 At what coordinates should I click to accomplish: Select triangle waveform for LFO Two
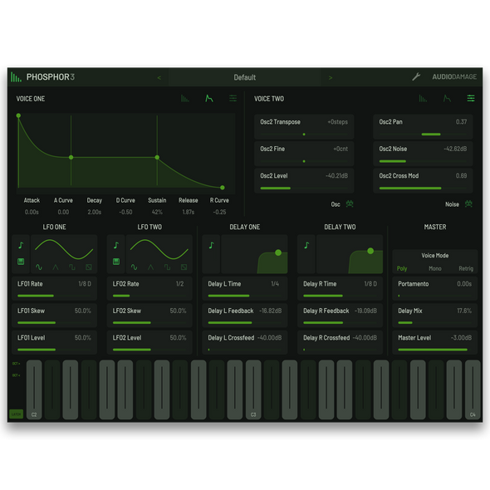tap(151, 267)
